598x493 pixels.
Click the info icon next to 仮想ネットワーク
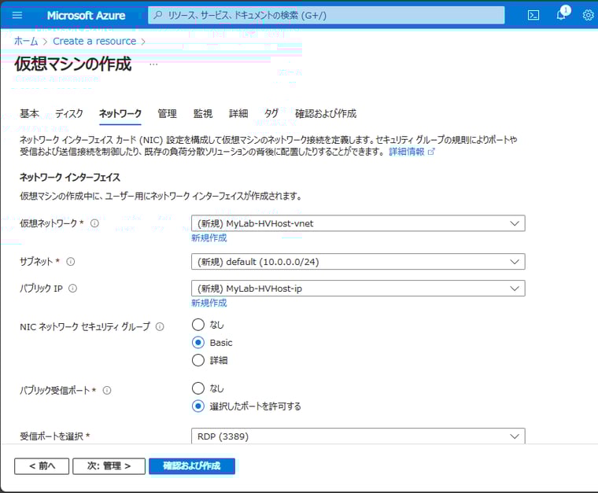(x=94, y=223)
